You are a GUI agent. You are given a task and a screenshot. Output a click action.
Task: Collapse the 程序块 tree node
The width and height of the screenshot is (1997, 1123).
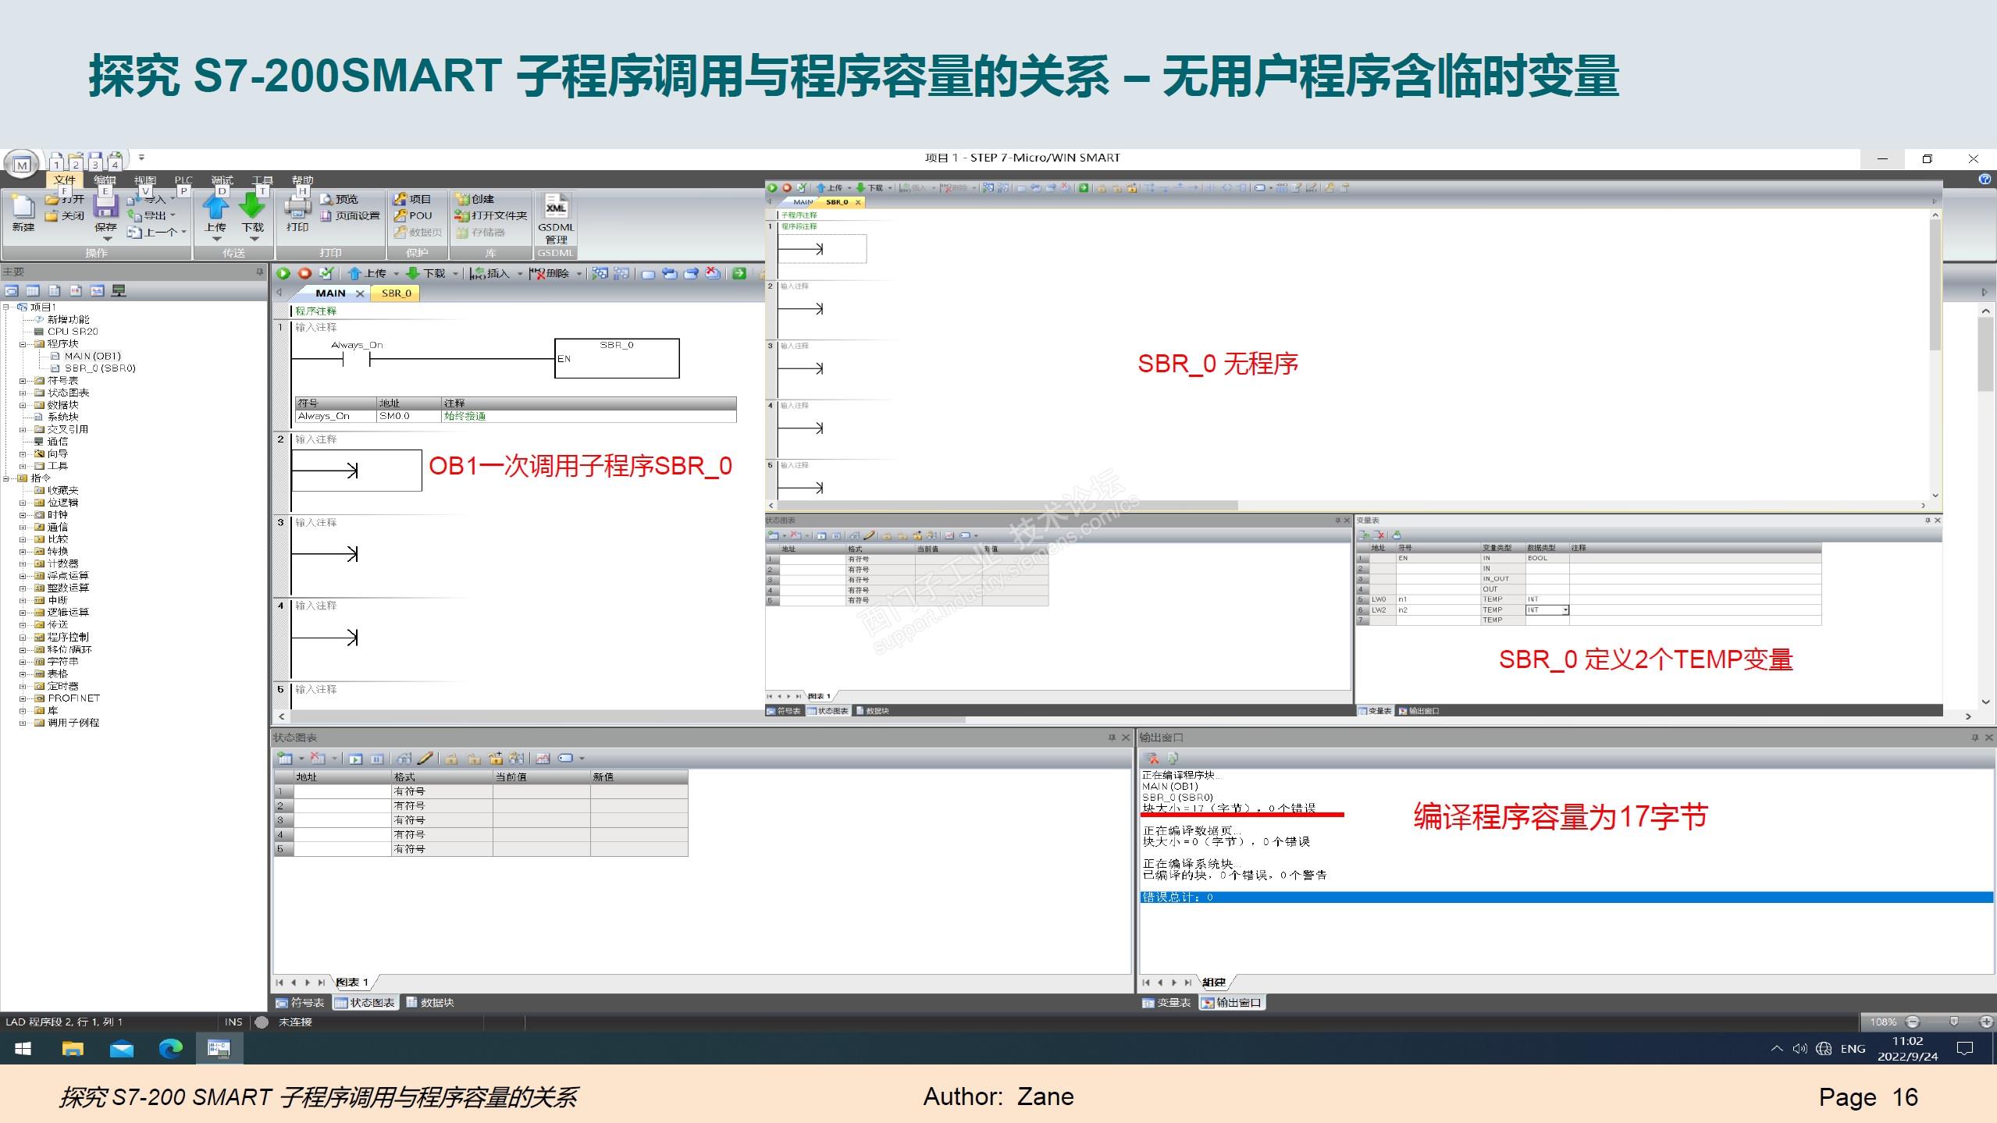point(23,343)
